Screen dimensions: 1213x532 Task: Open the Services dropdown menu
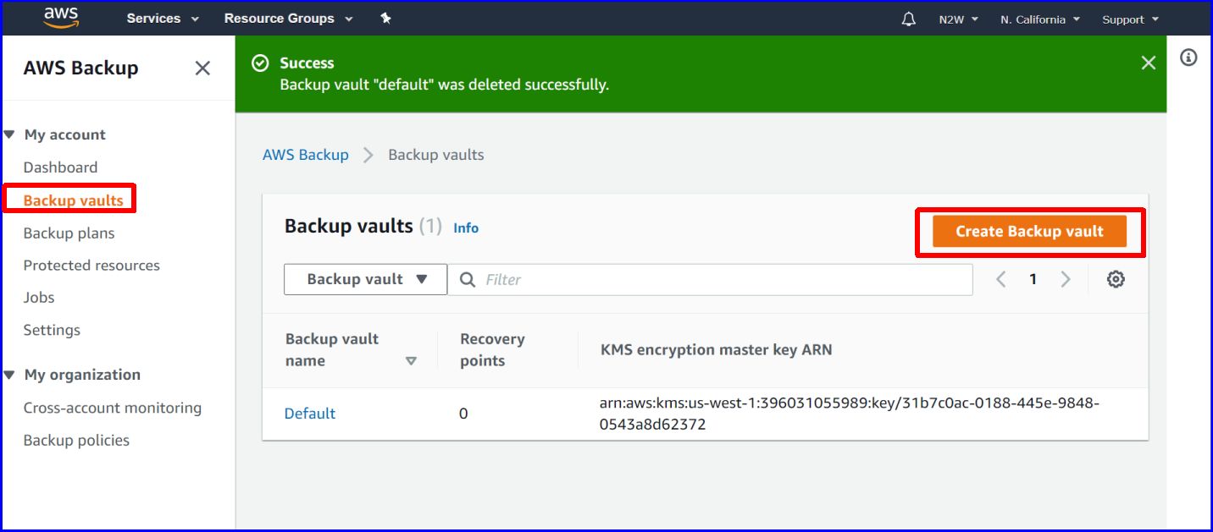(x=163, y=19)
